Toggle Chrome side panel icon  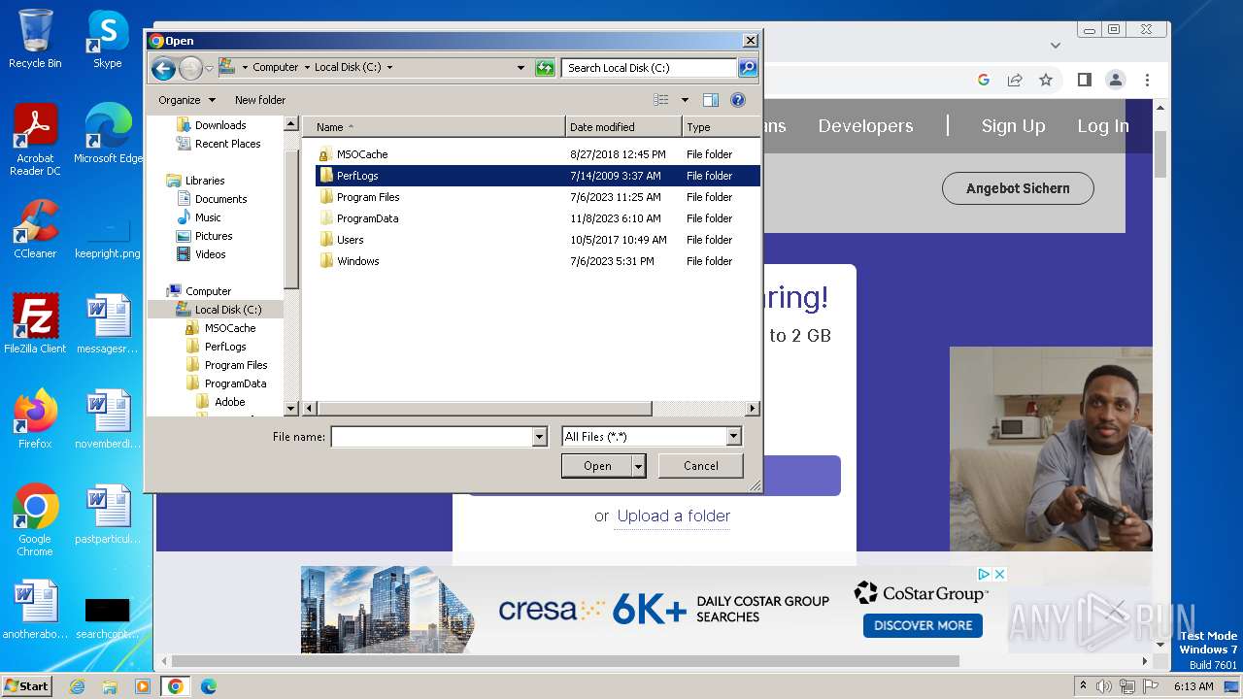1085,80
